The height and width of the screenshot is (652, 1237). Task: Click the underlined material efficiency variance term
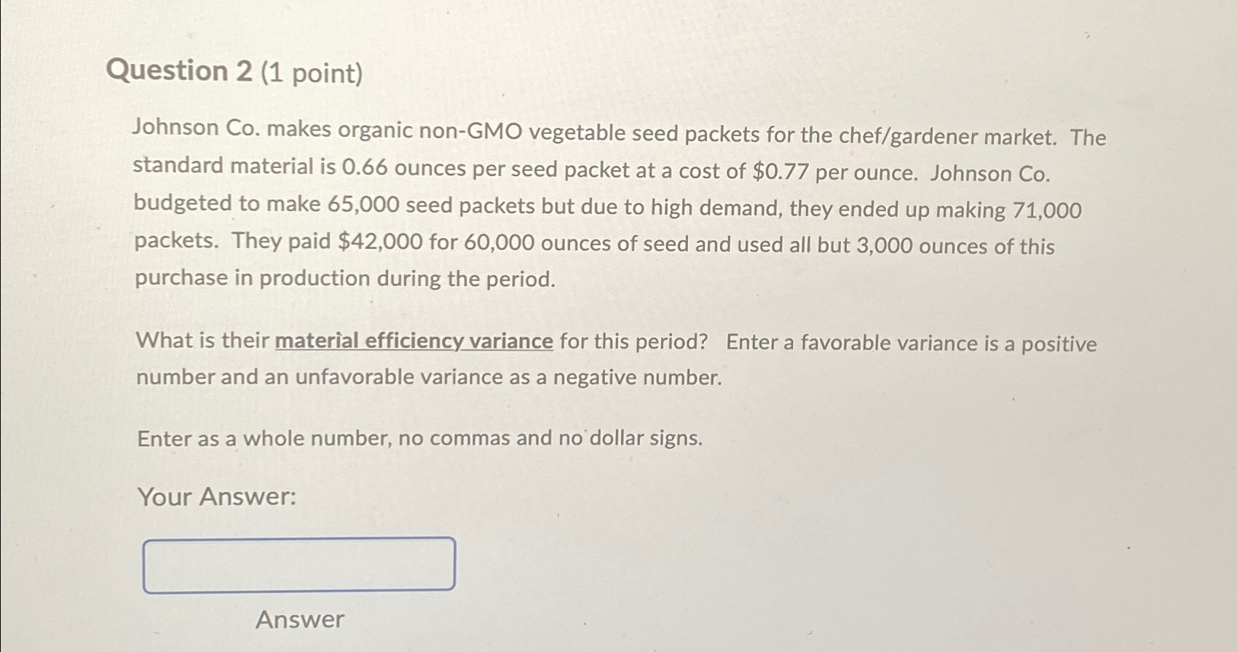coord(413,341)
